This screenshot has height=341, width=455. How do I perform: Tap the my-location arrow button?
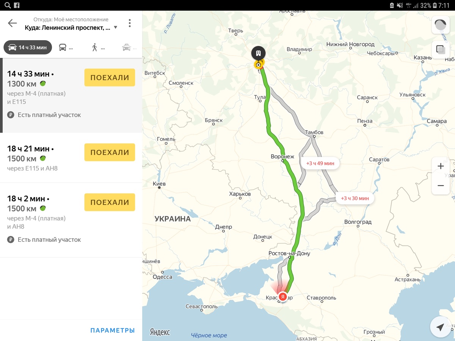[440, 327]
